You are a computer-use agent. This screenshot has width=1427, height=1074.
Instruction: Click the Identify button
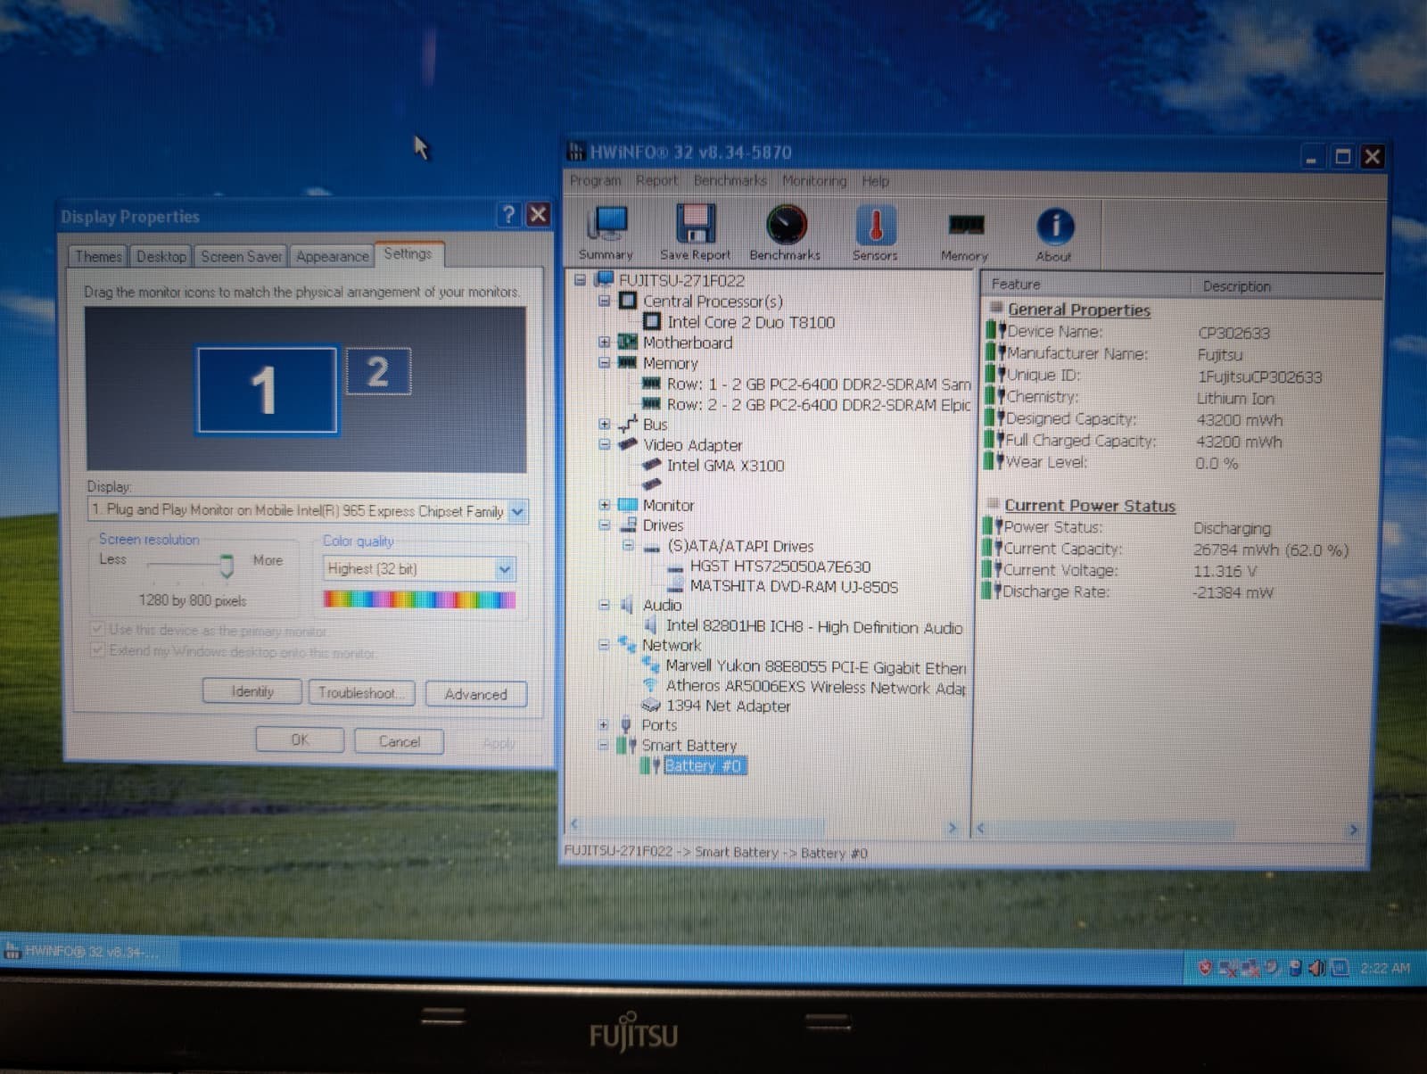(x=252, y=692)
